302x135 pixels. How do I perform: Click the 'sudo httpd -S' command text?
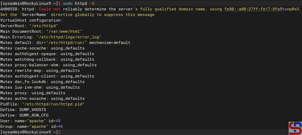click(x=78, y=3)
